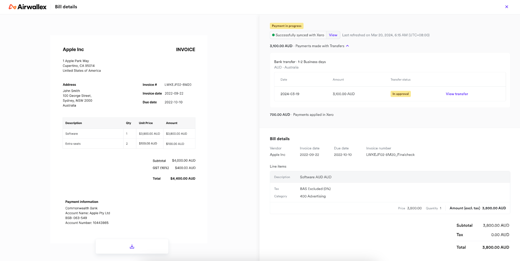Download the invoice with the download icon
The image size is (520, 261).
(x=132, y=247)
